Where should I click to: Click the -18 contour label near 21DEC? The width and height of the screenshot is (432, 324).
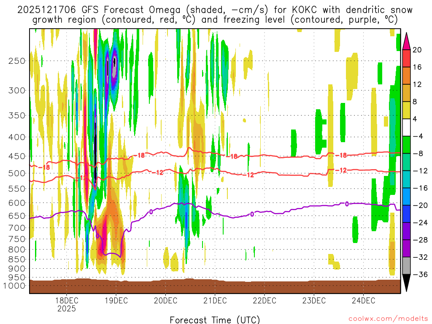tap(232, 157)
